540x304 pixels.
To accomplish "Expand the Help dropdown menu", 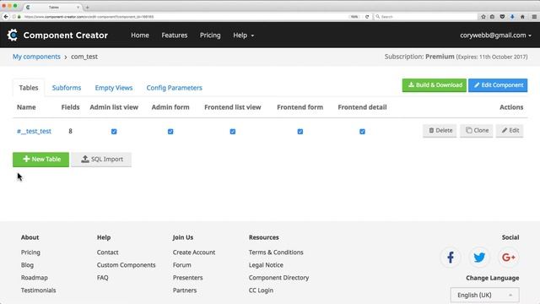I will (x=243, y=35).
